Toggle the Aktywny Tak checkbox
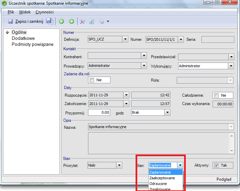Image resolution: width=240 pixels, height=191 pixels. pyautogui.click(x=216, y=165)
